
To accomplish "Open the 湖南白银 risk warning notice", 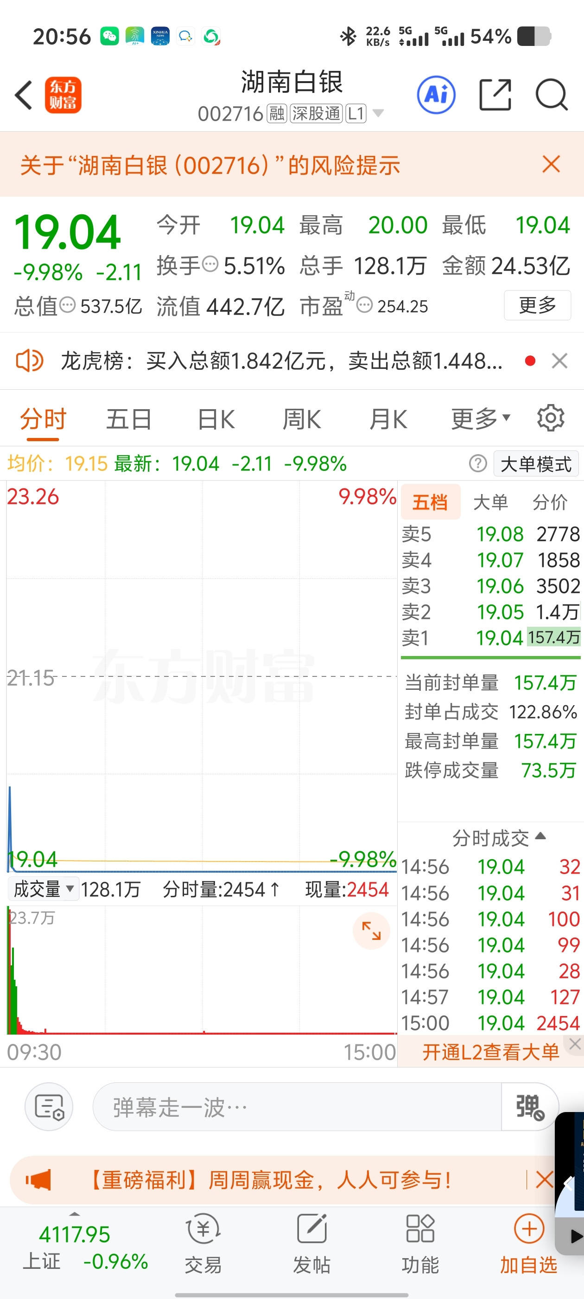I will [210, 165].
